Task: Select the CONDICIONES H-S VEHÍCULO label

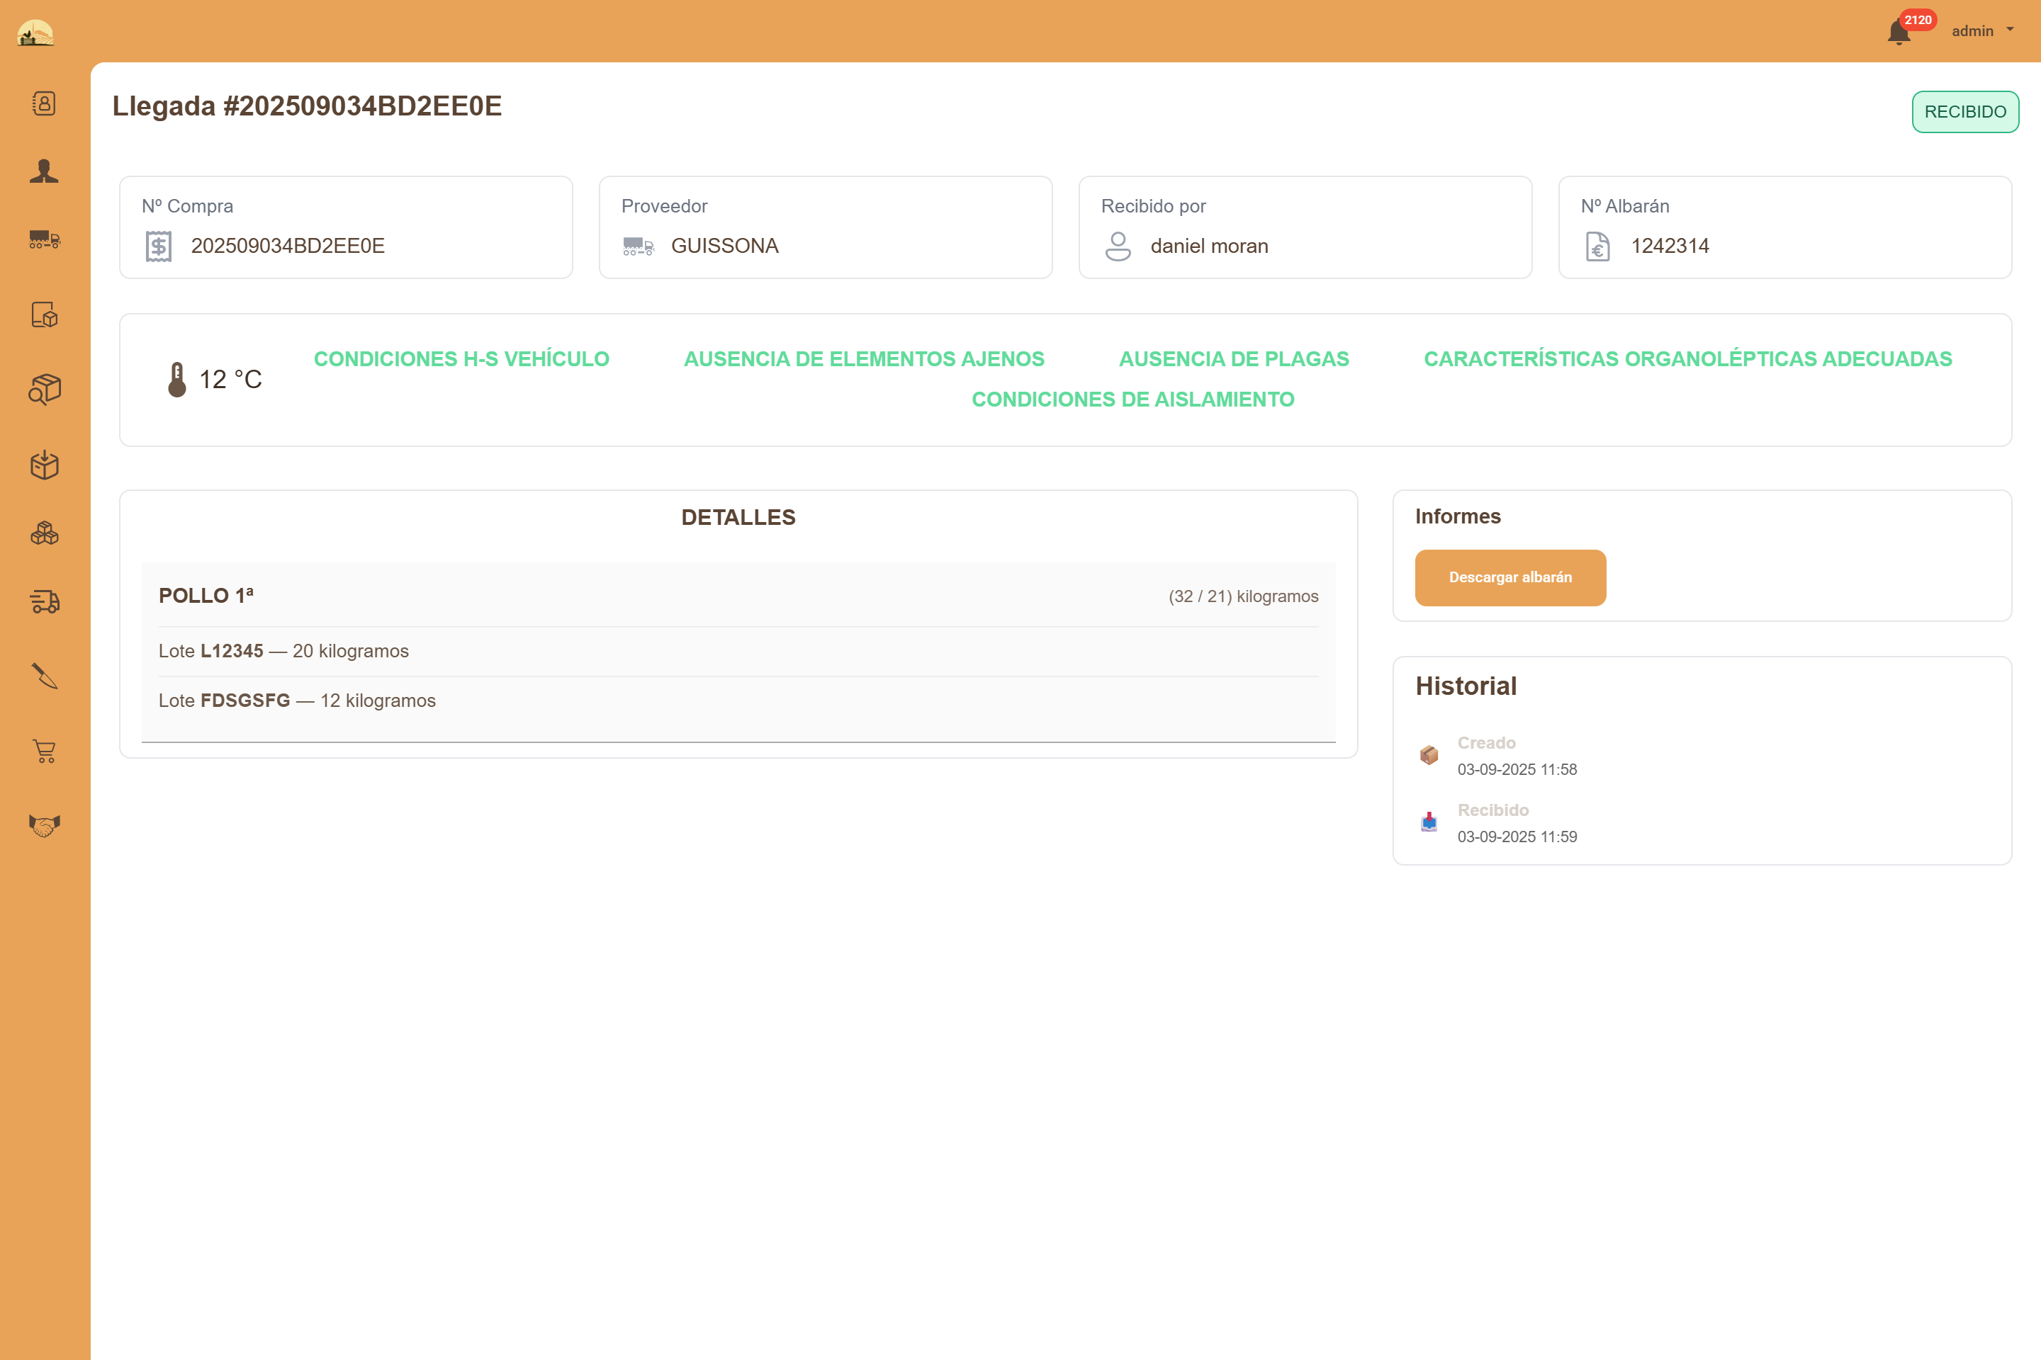Action: tap(461, 359)
